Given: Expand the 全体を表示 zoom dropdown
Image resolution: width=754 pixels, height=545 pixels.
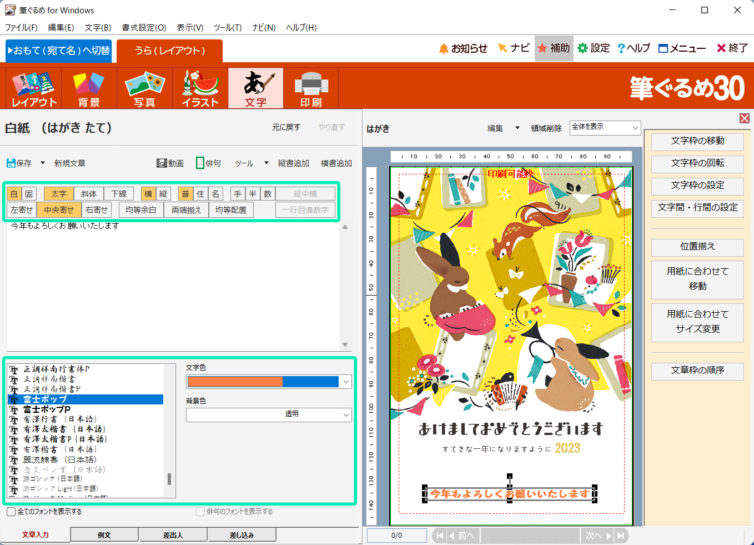Looking at the screenshot, I should coord(635,128).
